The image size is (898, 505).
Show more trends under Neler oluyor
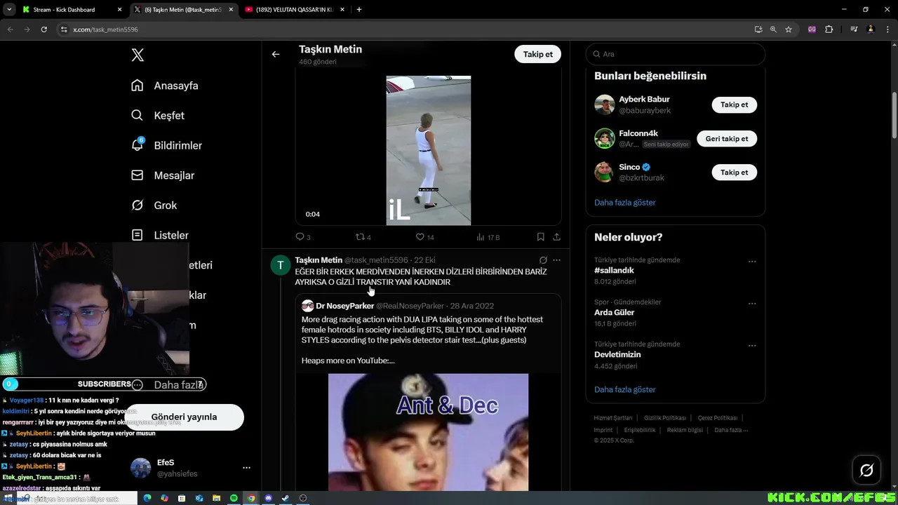624,389
